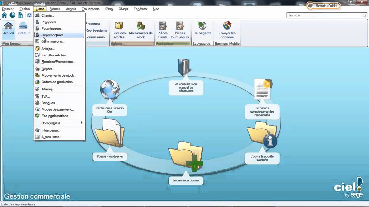Image resolution: width=369 pixels, height=207 pixels.
Task: Select TVA... menu entry
Action: click(x=59, y=97)
